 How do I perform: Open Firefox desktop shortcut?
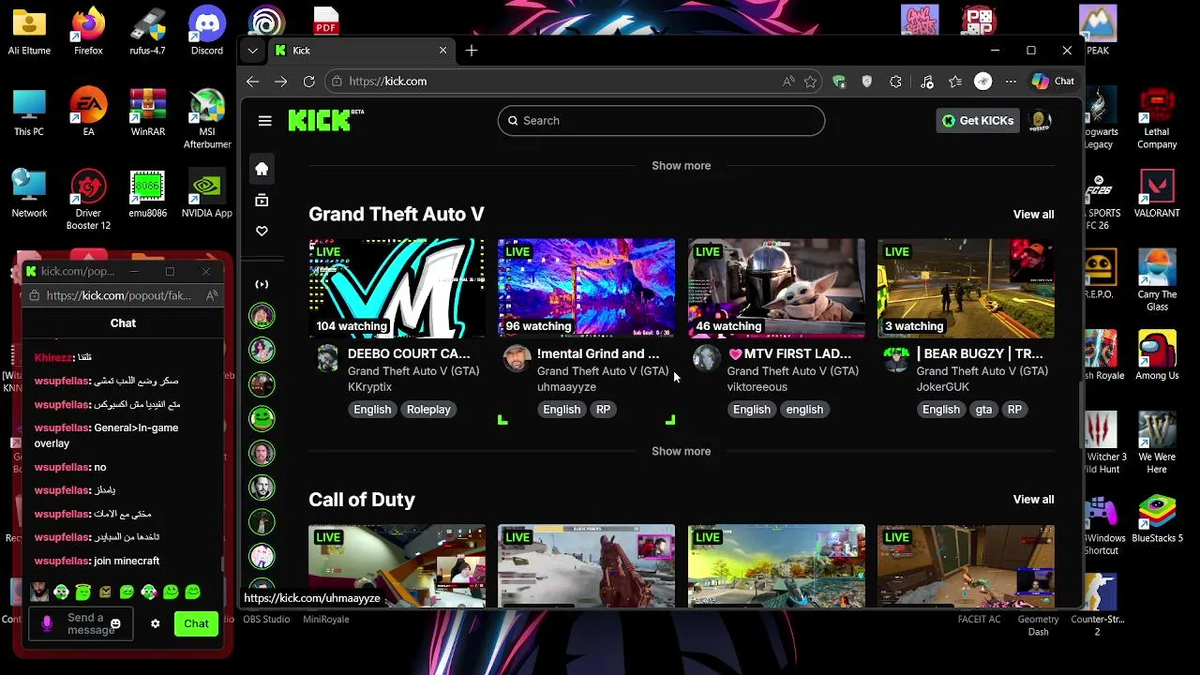click(88, 31)
